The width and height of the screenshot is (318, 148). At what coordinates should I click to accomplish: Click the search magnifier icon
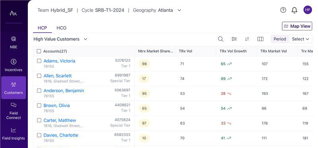[221, 39]
